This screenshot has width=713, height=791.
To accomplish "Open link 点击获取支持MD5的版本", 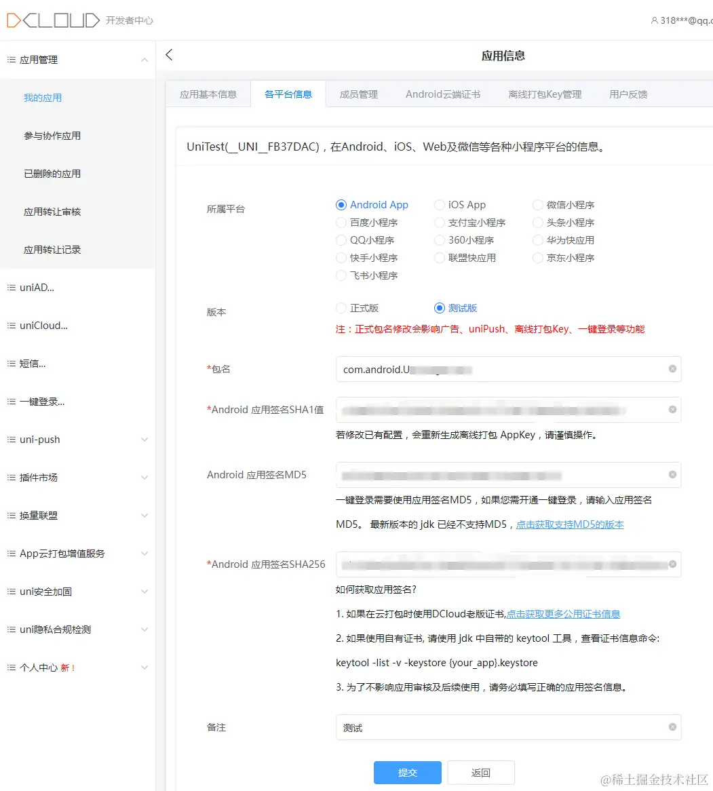I will (x=570, y=524).
